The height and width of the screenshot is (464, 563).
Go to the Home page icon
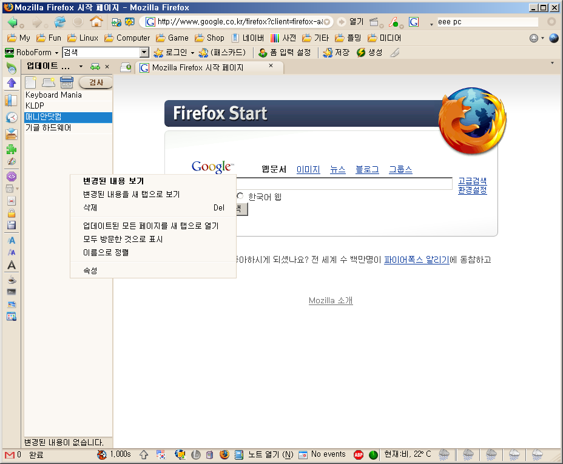[96, 21]
